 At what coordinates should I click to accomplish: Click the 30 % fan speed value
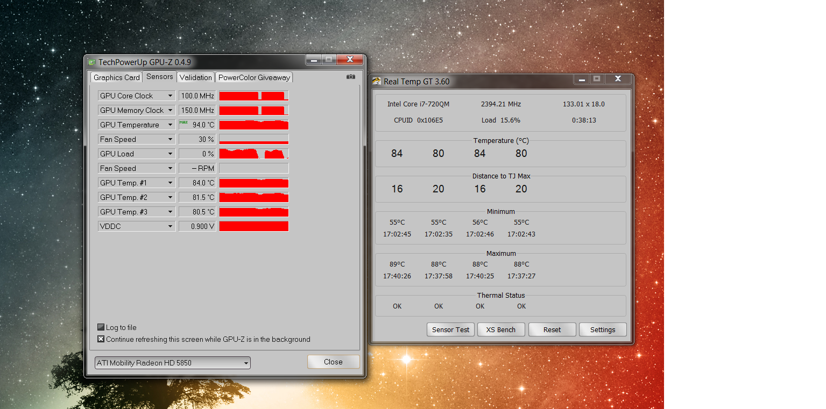[x=197, y=139]
